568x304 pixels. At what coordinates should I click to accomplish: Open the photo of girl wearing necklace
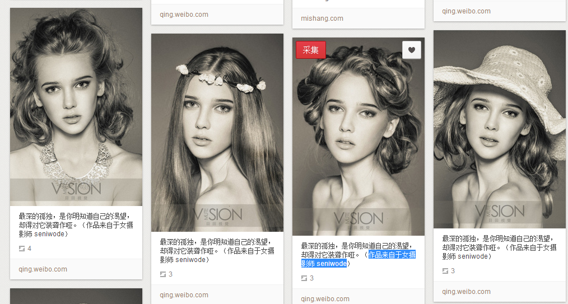pos(76,106)
